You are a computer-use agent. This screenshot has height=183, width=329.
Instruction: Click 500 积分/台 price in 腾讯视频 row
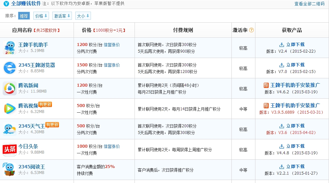88,106
